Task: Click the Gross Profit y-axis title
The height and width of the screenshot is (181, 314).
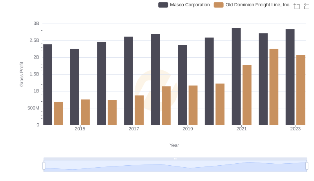Action: (22, 74)
